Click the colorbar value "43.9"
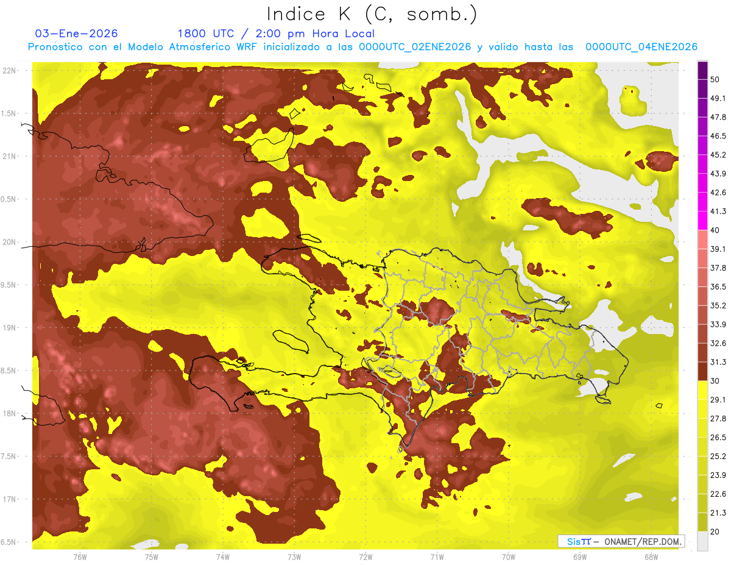The height and width of the screenshot is (565, 731). coord(718,174)
